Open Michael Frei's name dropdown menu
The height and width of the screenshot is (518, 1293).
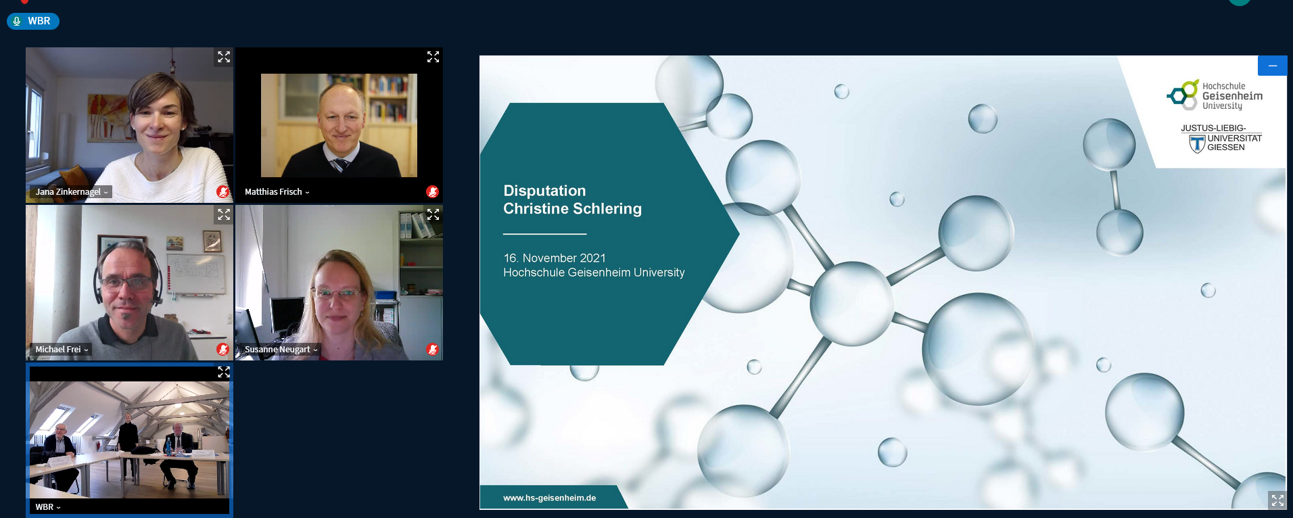point(62,350)
